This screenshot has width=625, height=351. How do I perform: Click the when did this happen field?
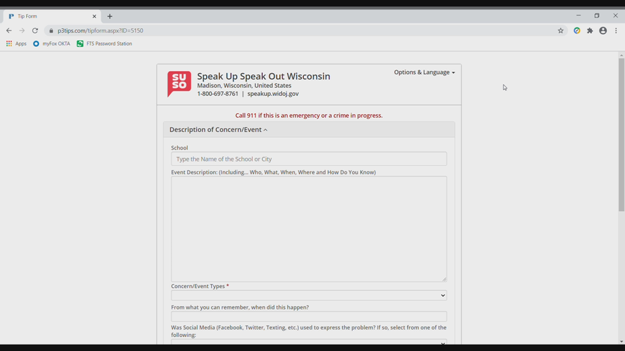tap(308, 316)
